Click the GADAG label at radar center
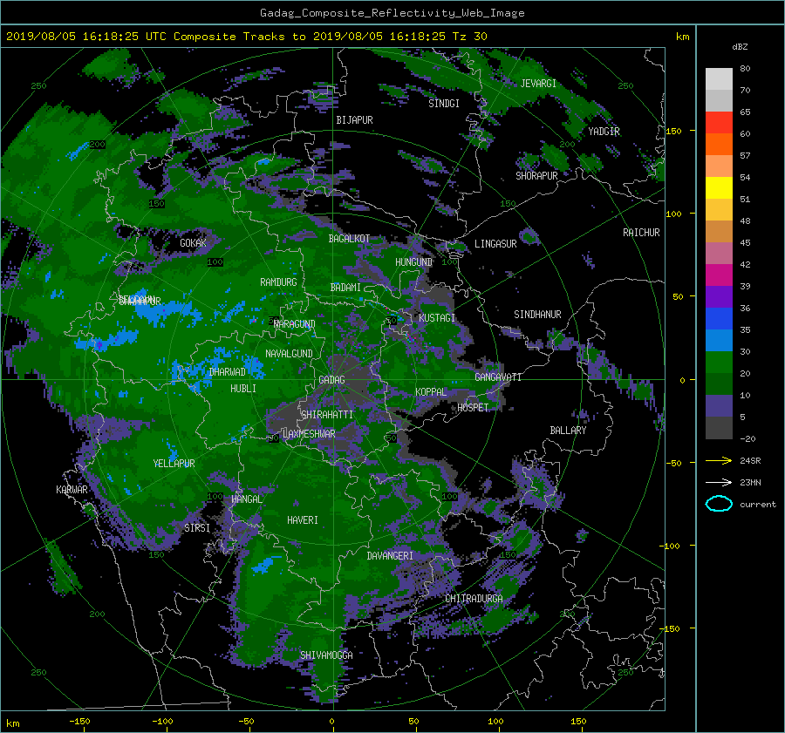This screenshot has width=785, height=733. point(332,380)
